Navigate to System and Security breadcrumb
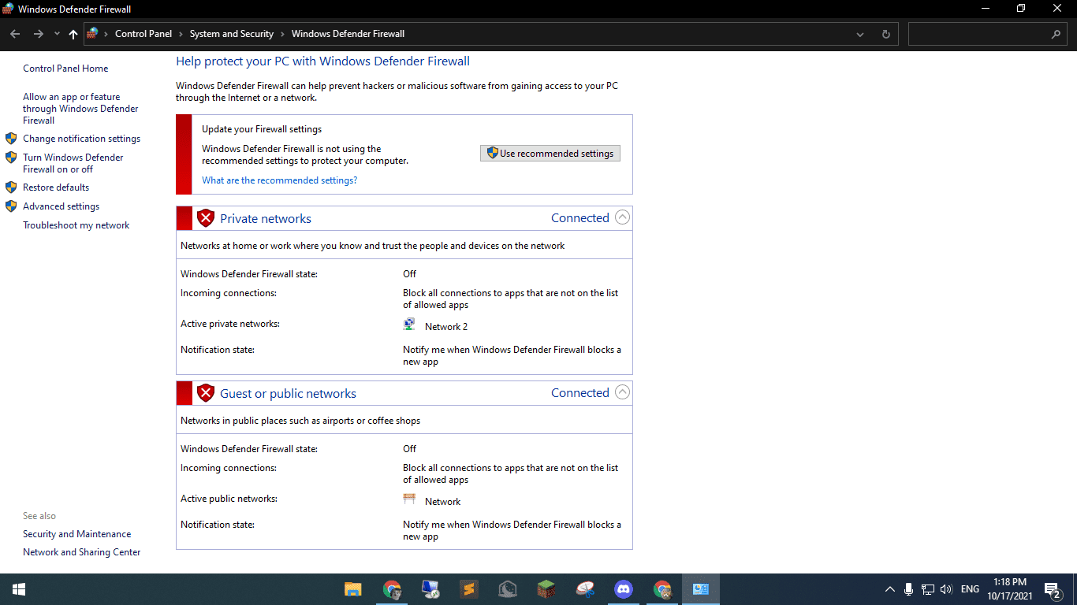1077x605 pixels. pos(232,34)
